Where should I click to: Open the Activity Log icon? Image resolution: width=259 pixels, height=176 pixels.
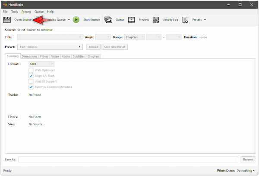[155, 19]
